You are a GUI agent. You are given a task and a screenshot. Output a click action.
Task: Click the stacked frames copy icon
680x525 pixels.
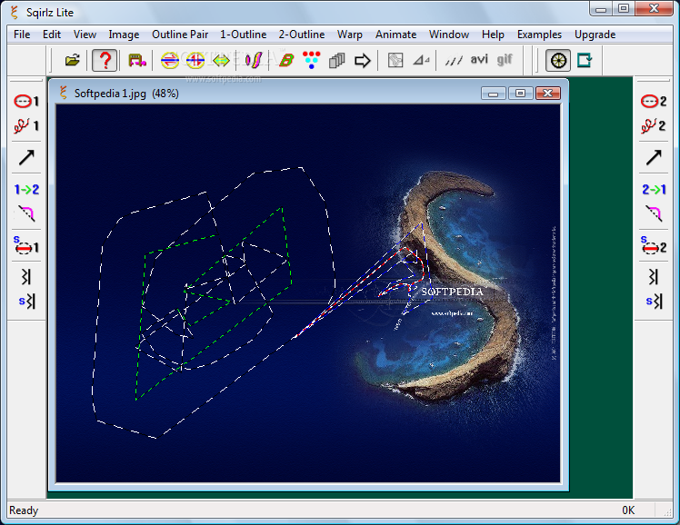[336, 60]
